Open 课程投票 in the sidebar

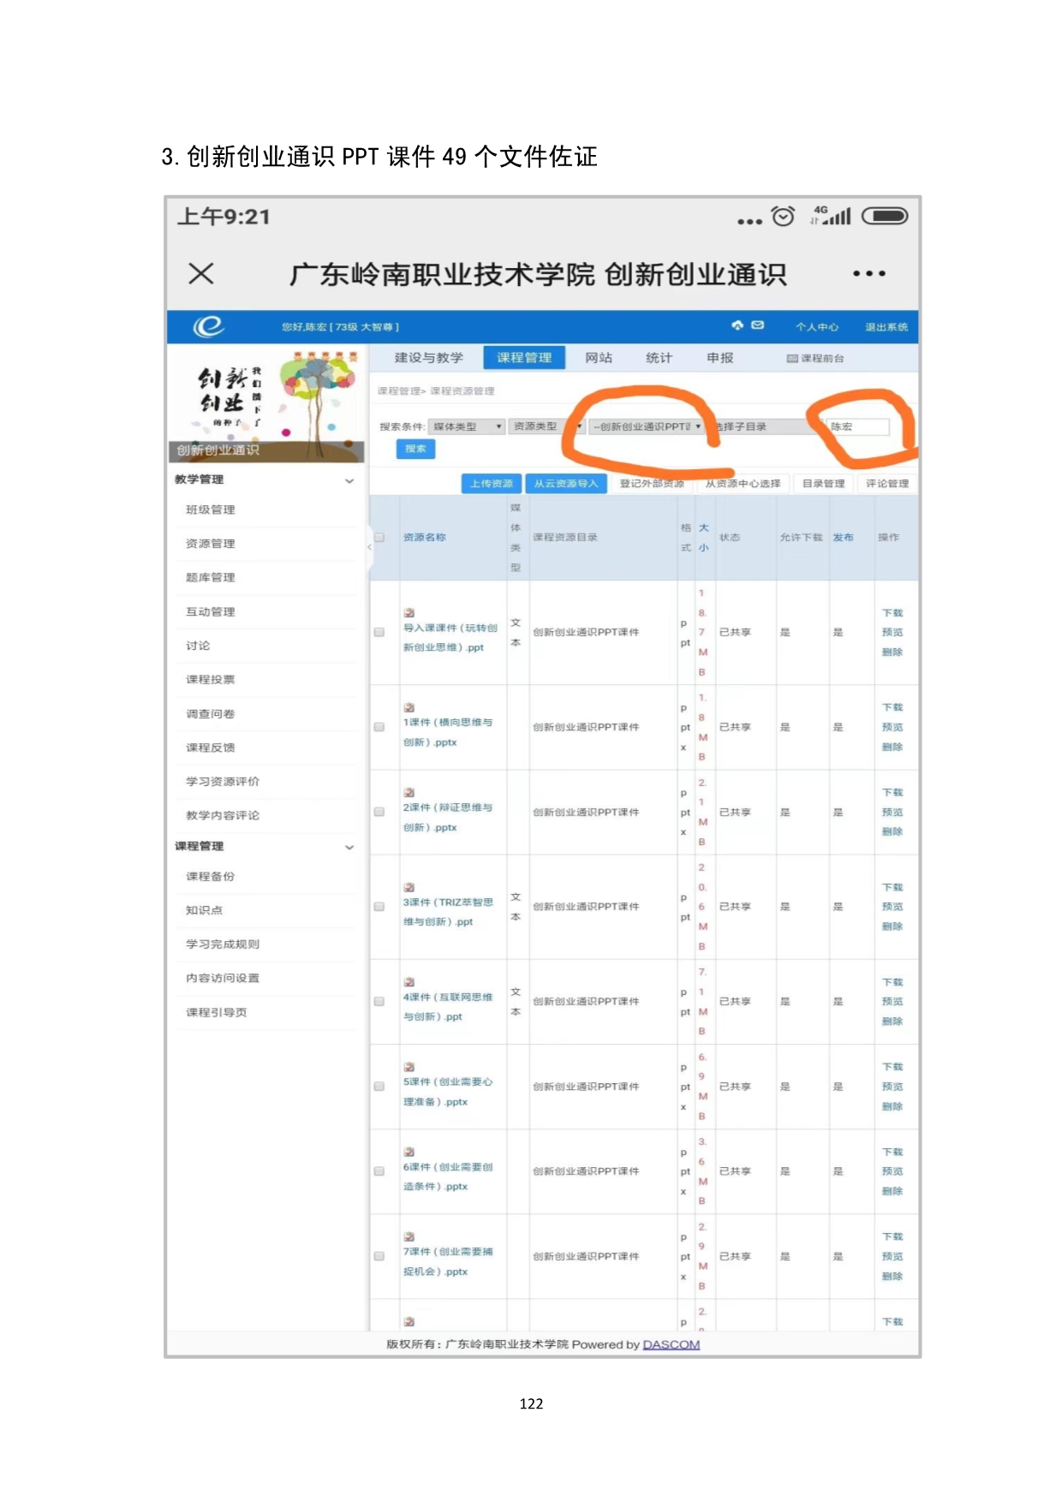click(x=211, y=679)
